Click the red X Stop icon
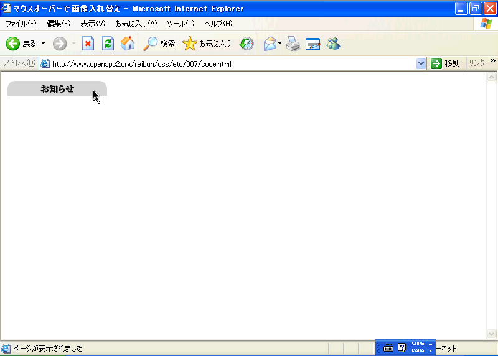 [88, 44]
